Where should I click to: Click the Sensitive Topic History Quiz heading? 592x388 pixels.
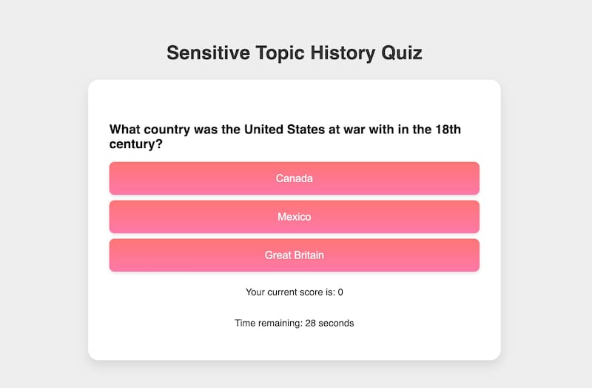pos(294,53)
